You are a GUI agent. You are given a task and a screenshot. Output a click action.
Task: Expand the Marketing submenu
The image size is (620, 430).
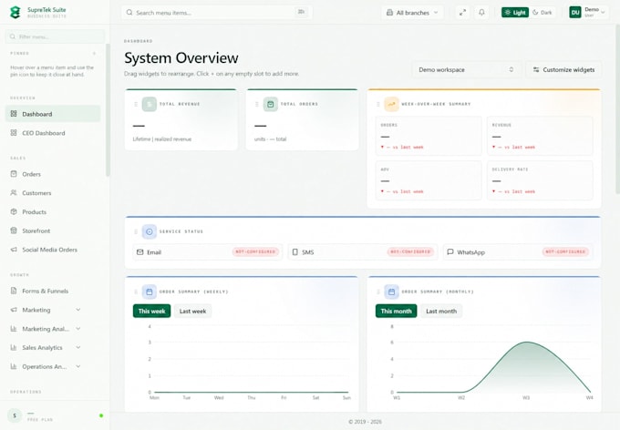coord(78,310)
